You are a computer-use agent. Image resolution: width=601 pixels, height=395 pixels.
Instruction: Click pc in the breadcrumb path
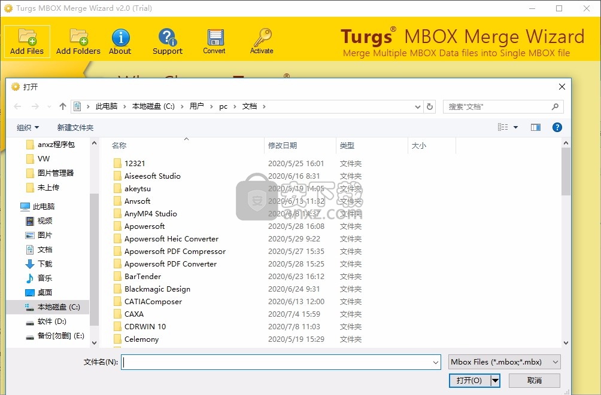[x=223, y=106]
